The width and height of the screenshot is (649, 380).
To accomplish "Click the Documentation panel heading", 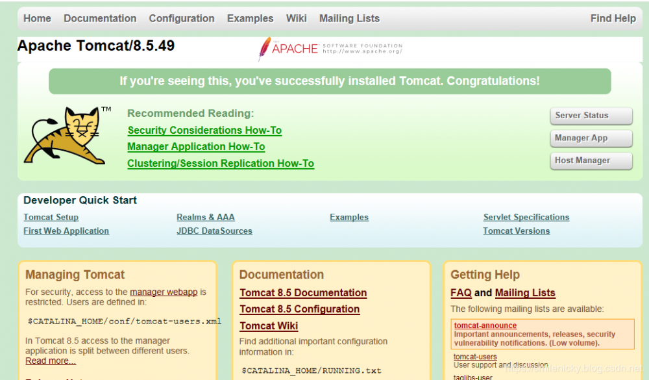I will point(282,274).
